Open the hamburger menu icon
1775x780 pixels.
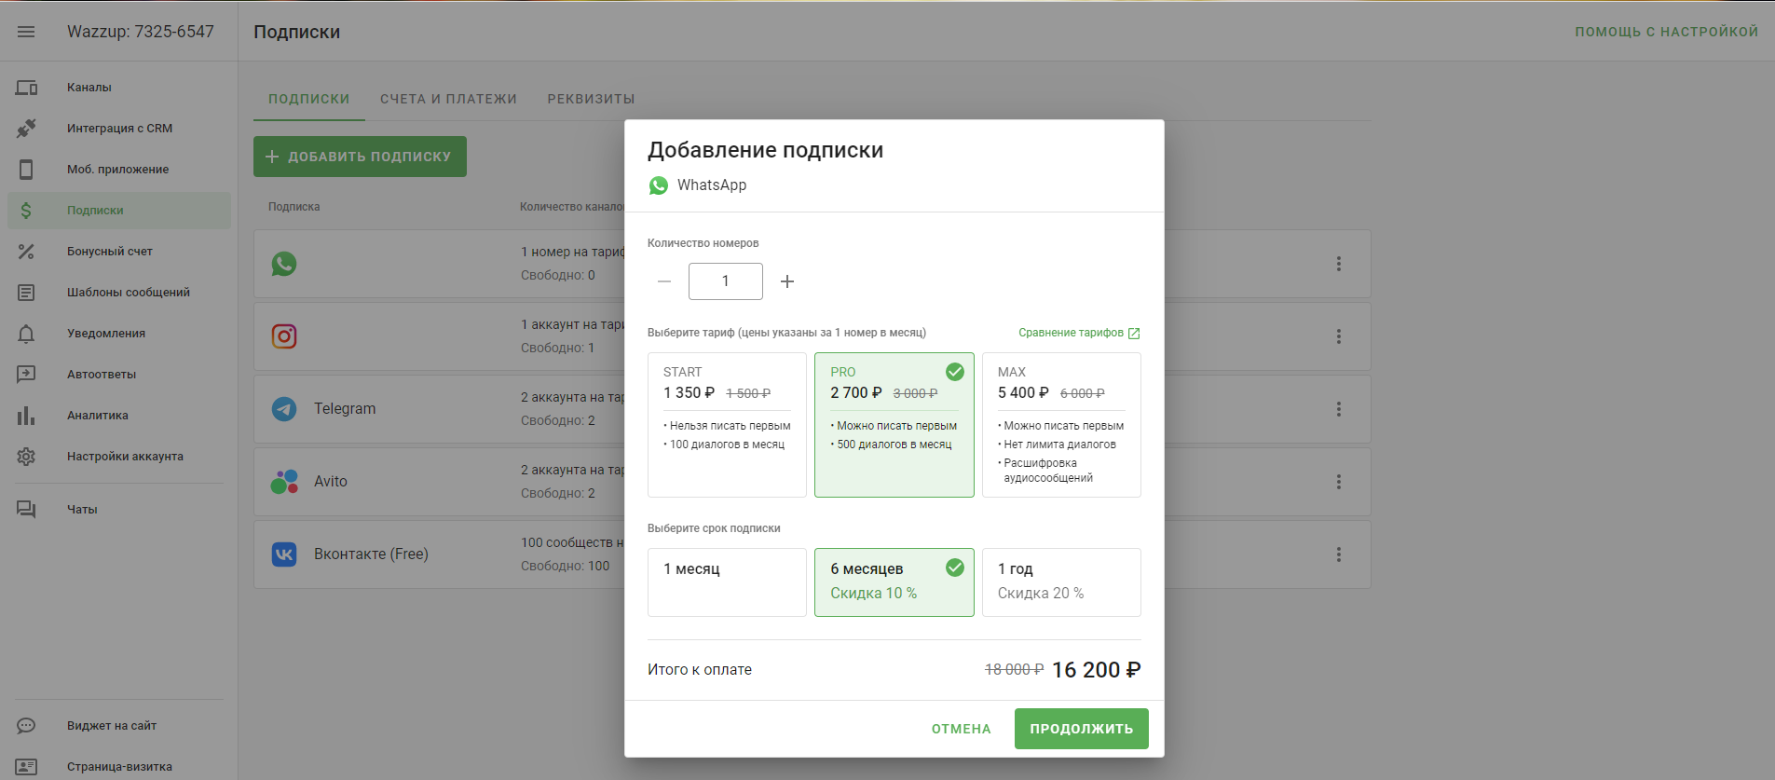click(26, 32)
